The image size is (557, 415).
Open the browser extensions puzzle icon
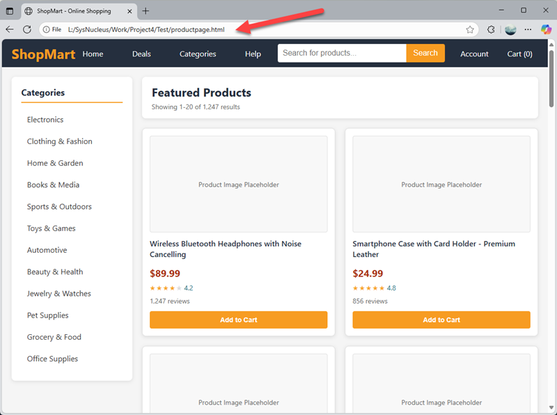tap(491, 29)
